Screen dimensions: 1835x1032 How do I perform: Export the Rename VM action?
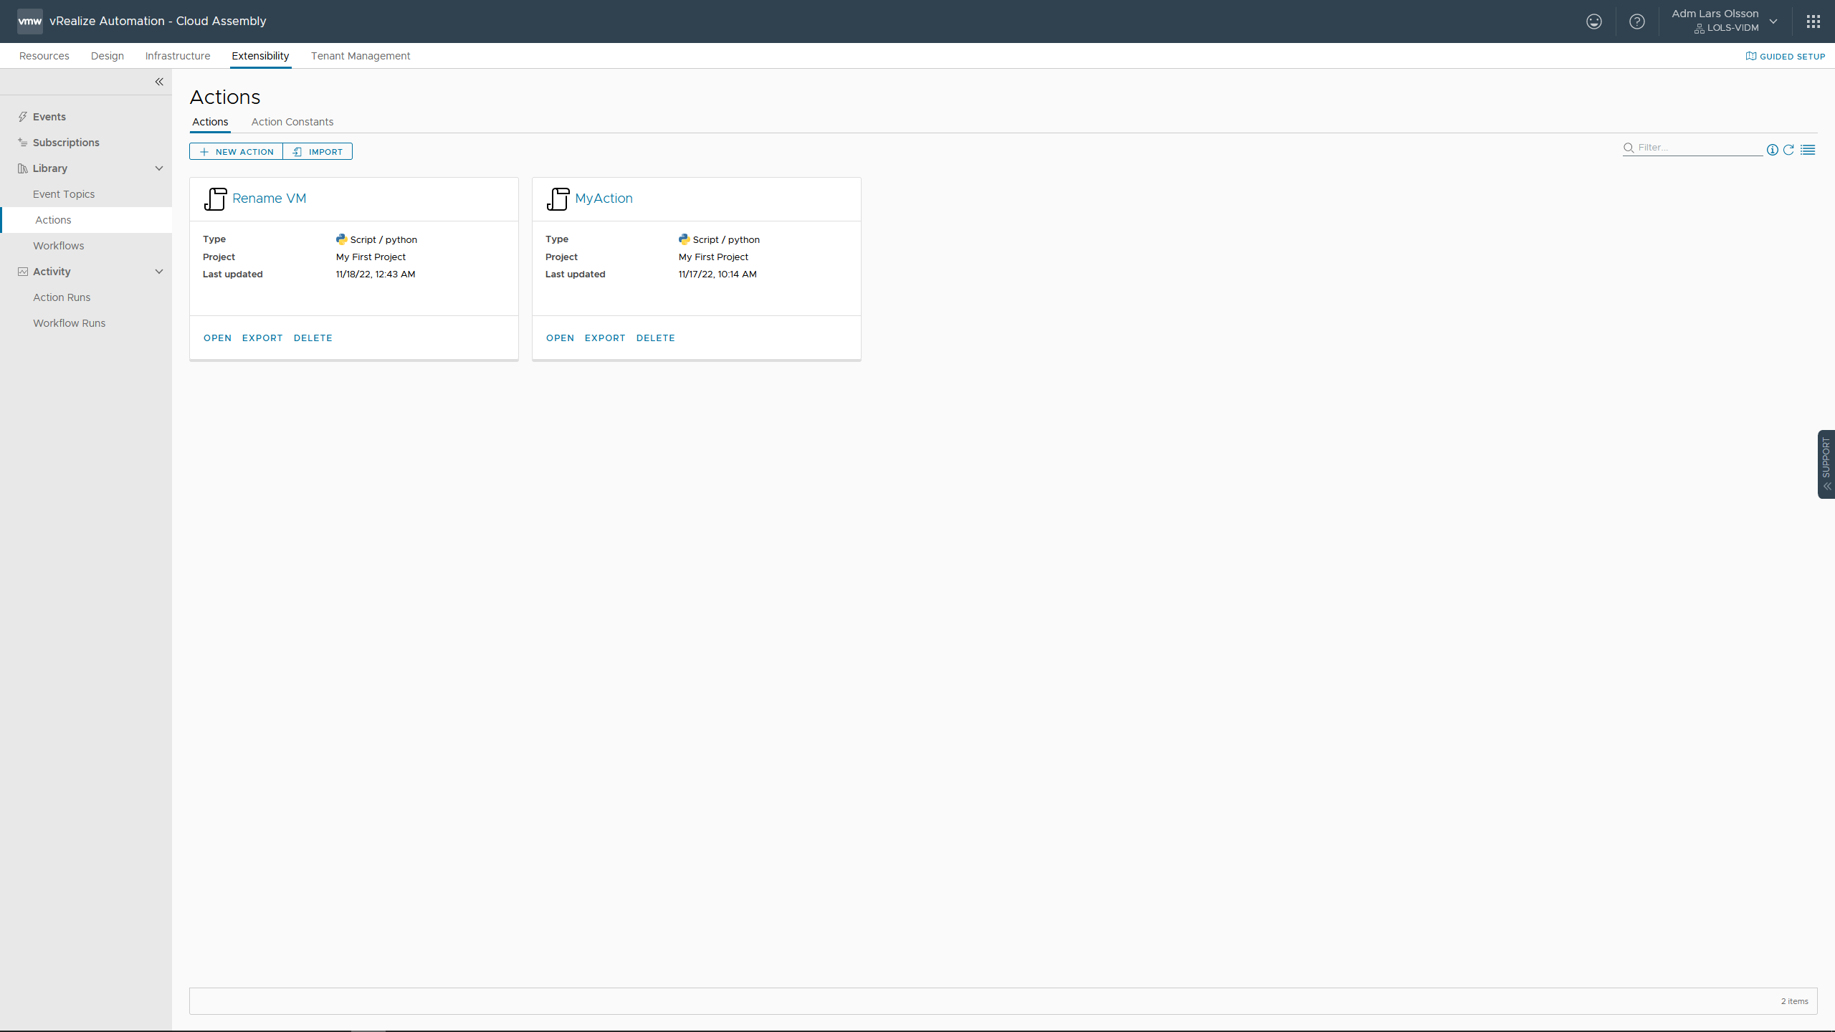point(262,338)
